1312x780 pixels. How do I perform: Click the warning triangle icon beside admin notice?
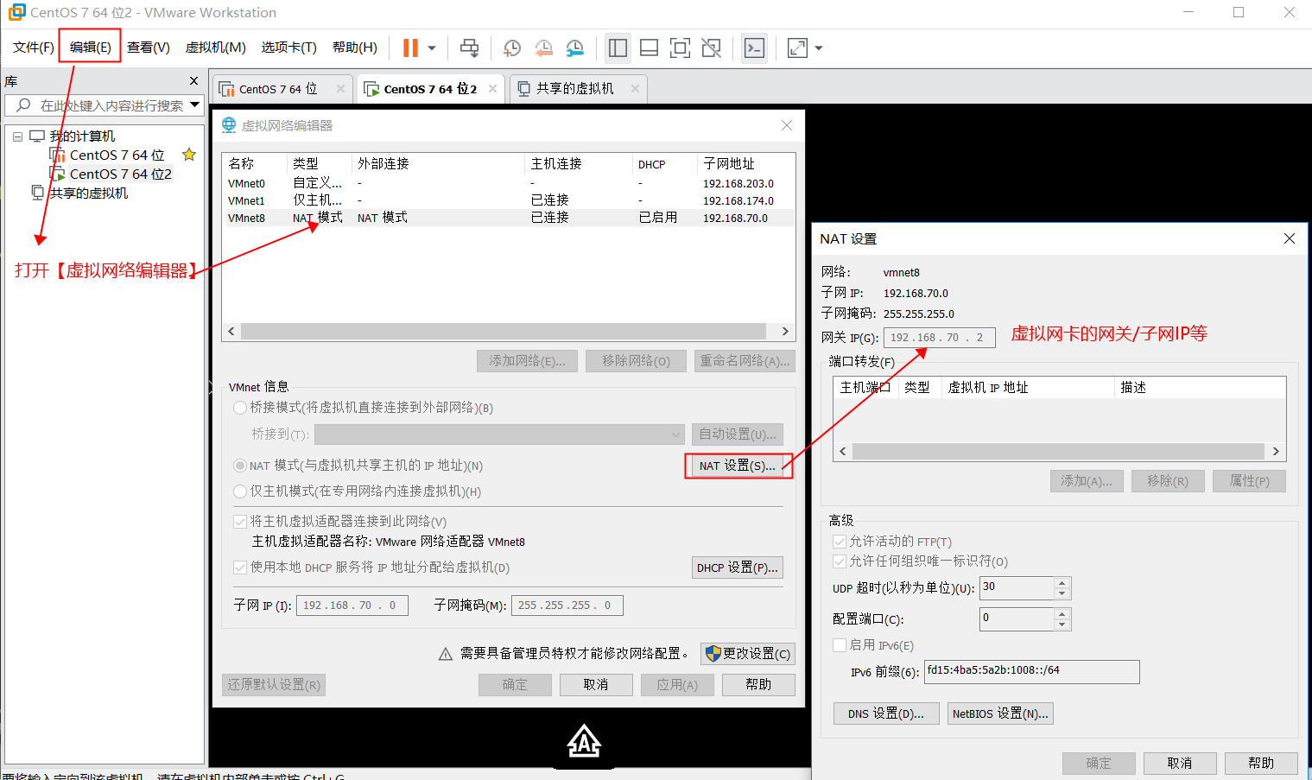click(446, 654)
